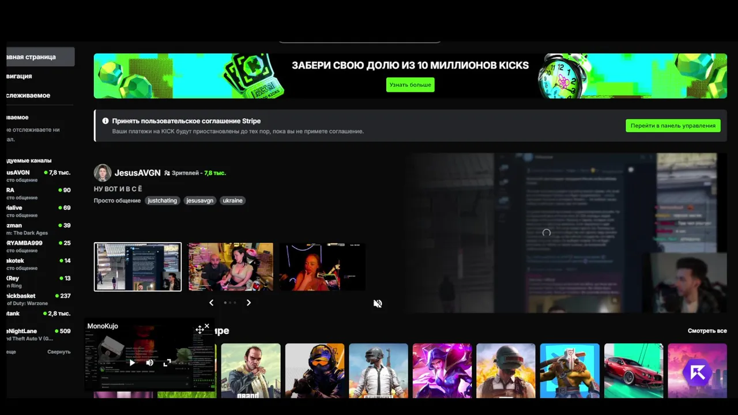Open the PUBG Mobile helmet category tile
738x415 pixels.
(506, 371)
